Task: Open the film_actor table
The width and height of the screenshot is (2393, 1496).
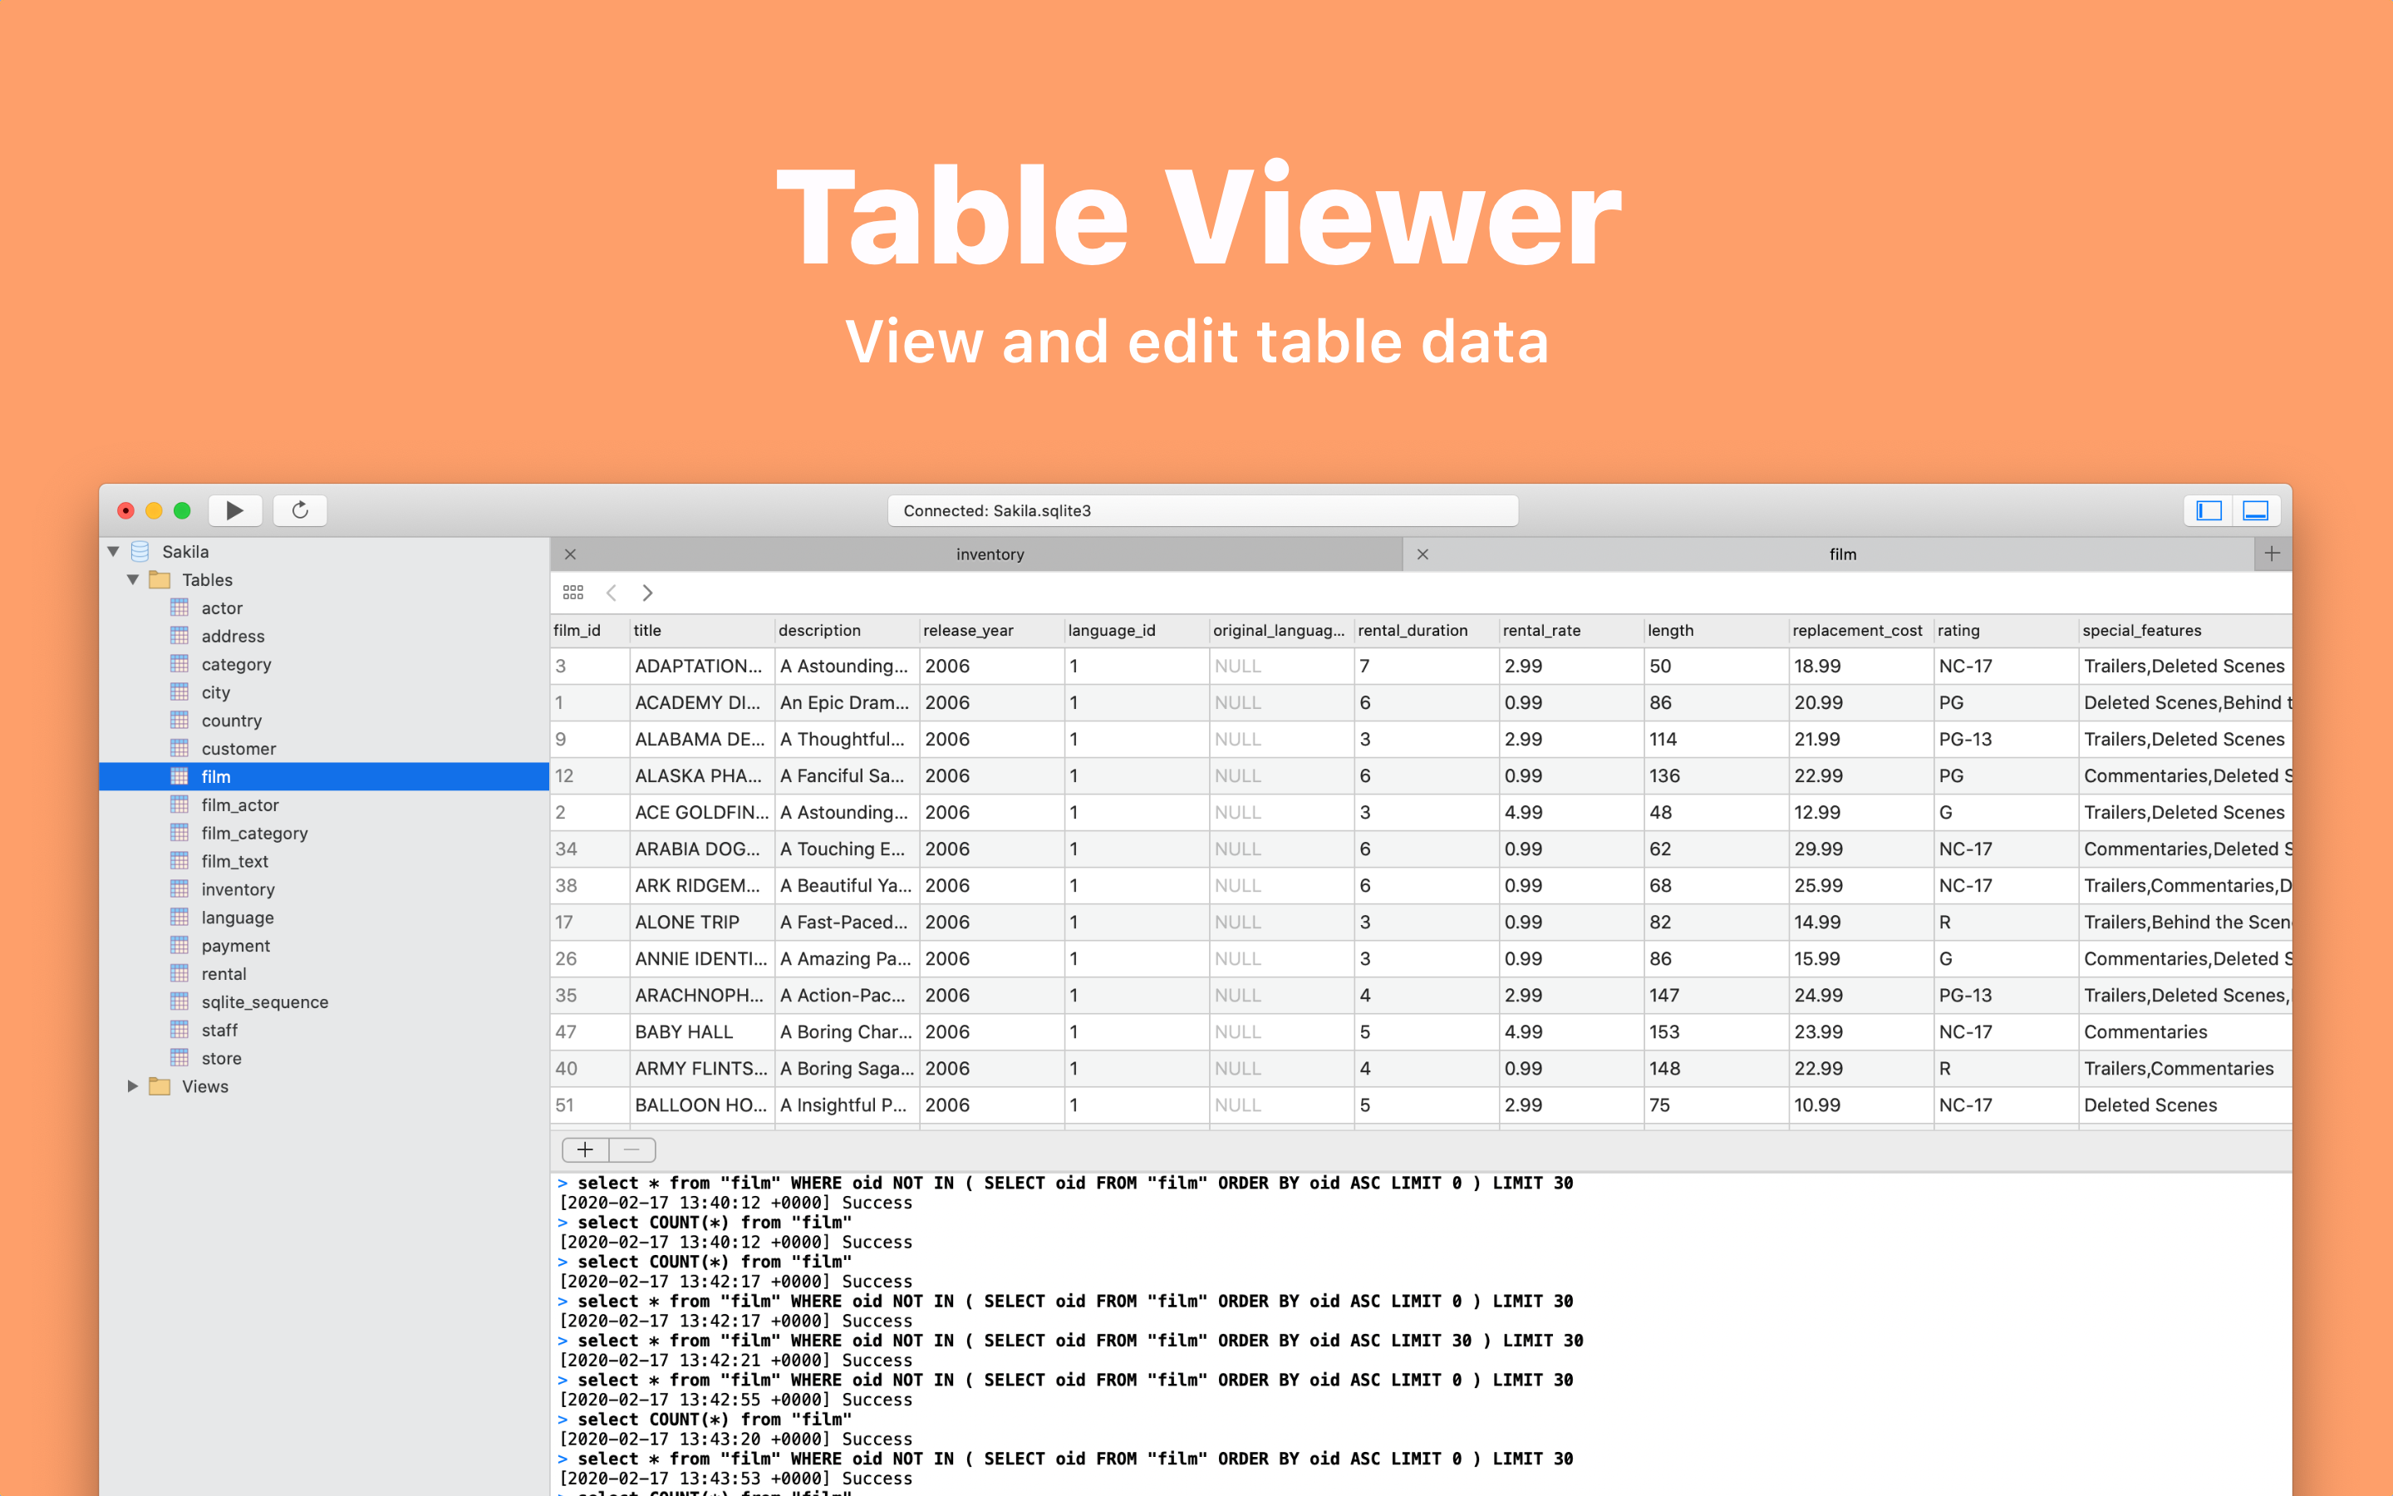Action: 239,805
